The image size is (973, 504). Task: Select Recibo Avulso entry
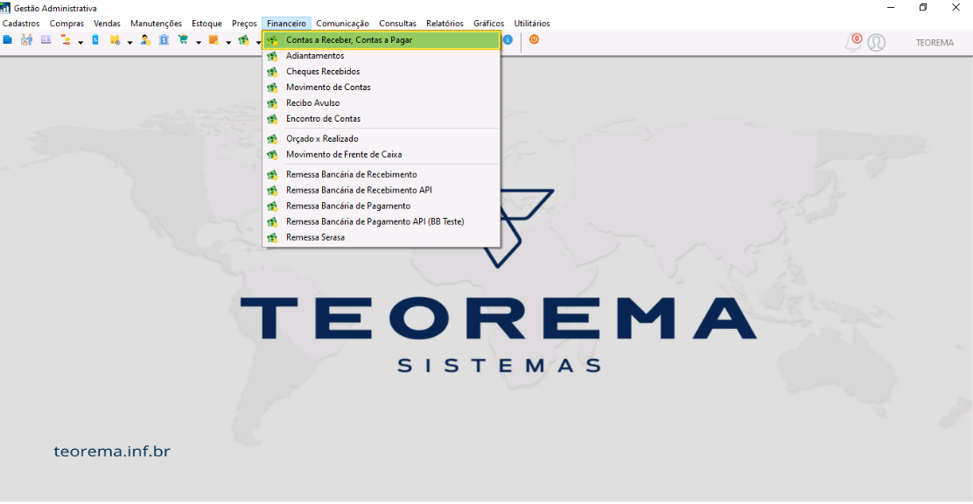pyautogui.click(x=381, y=103)
